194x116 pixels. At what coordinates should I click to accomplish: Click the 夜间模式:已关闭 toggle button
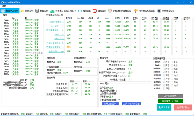170,101
